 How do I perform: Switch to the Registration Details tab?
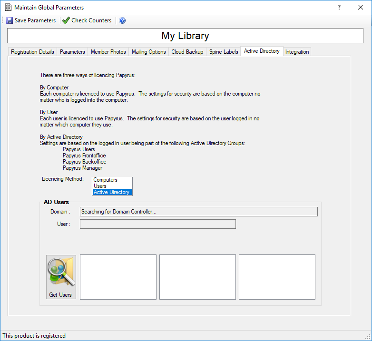(x=32, y=52)
